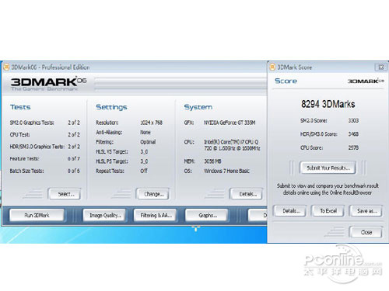
Task: Open the Graphs button
Action: tap(207, 215)
